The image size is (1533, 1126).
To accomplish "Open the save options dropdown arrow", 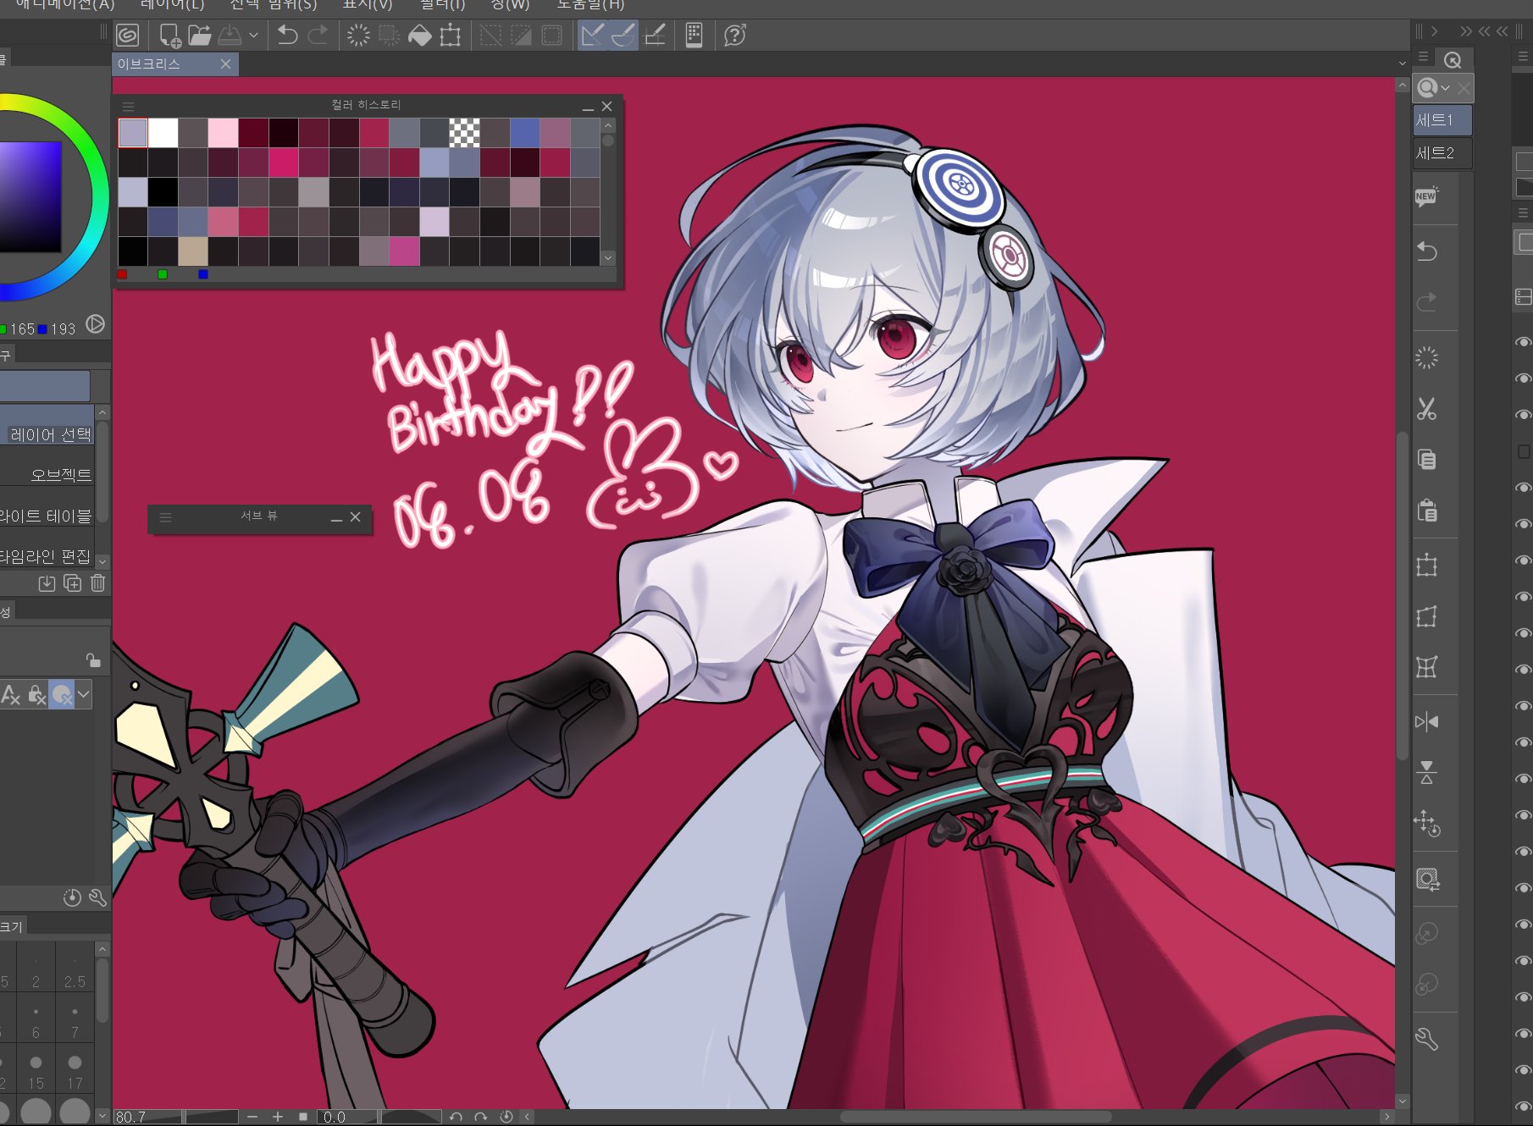I will 253,36.
